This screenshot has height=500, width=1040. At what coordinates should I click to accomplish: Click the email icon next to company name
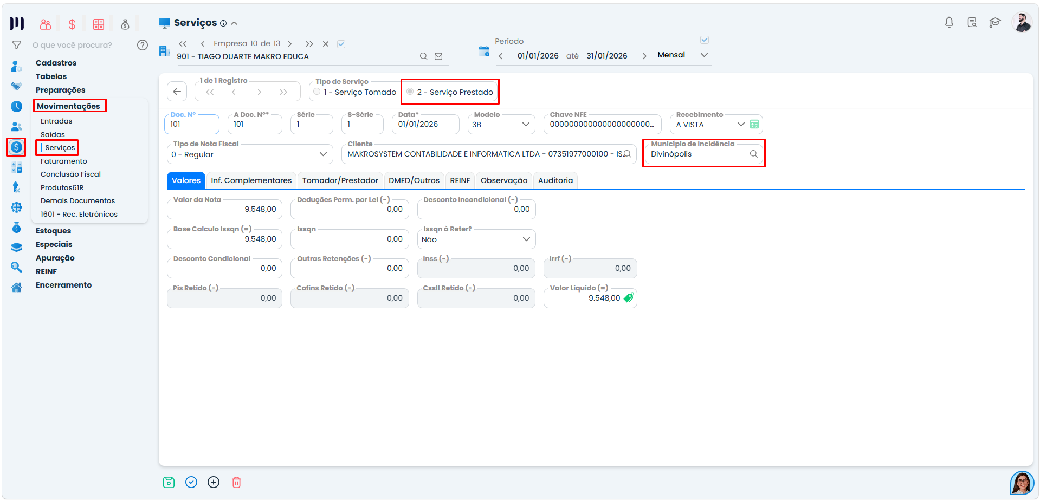click(438, 56)
